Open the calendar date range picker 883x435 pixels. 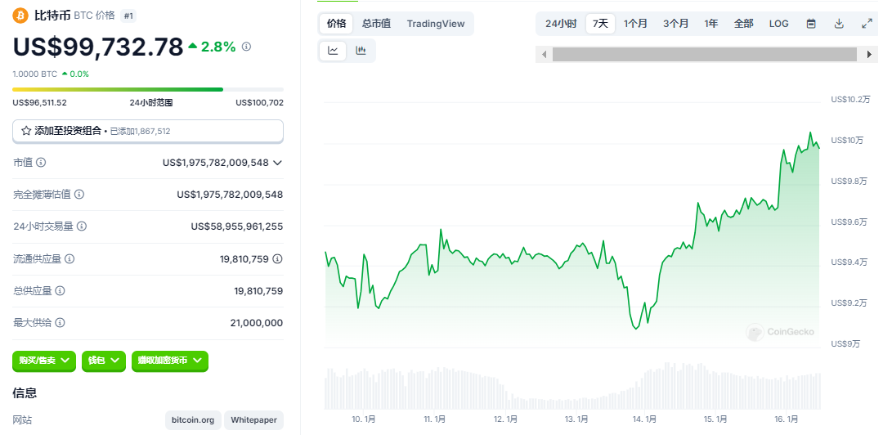pyautogui.click(x=811, y=24)
